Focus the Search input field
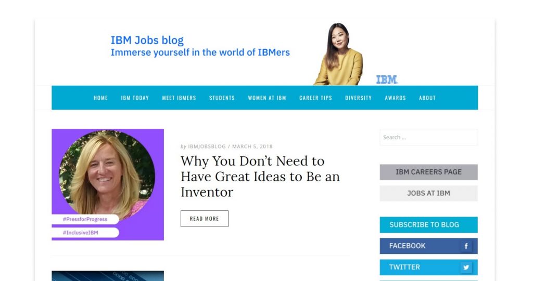Image resolution: width=533 pixels, height=281 pixels. tap(429, 137)
